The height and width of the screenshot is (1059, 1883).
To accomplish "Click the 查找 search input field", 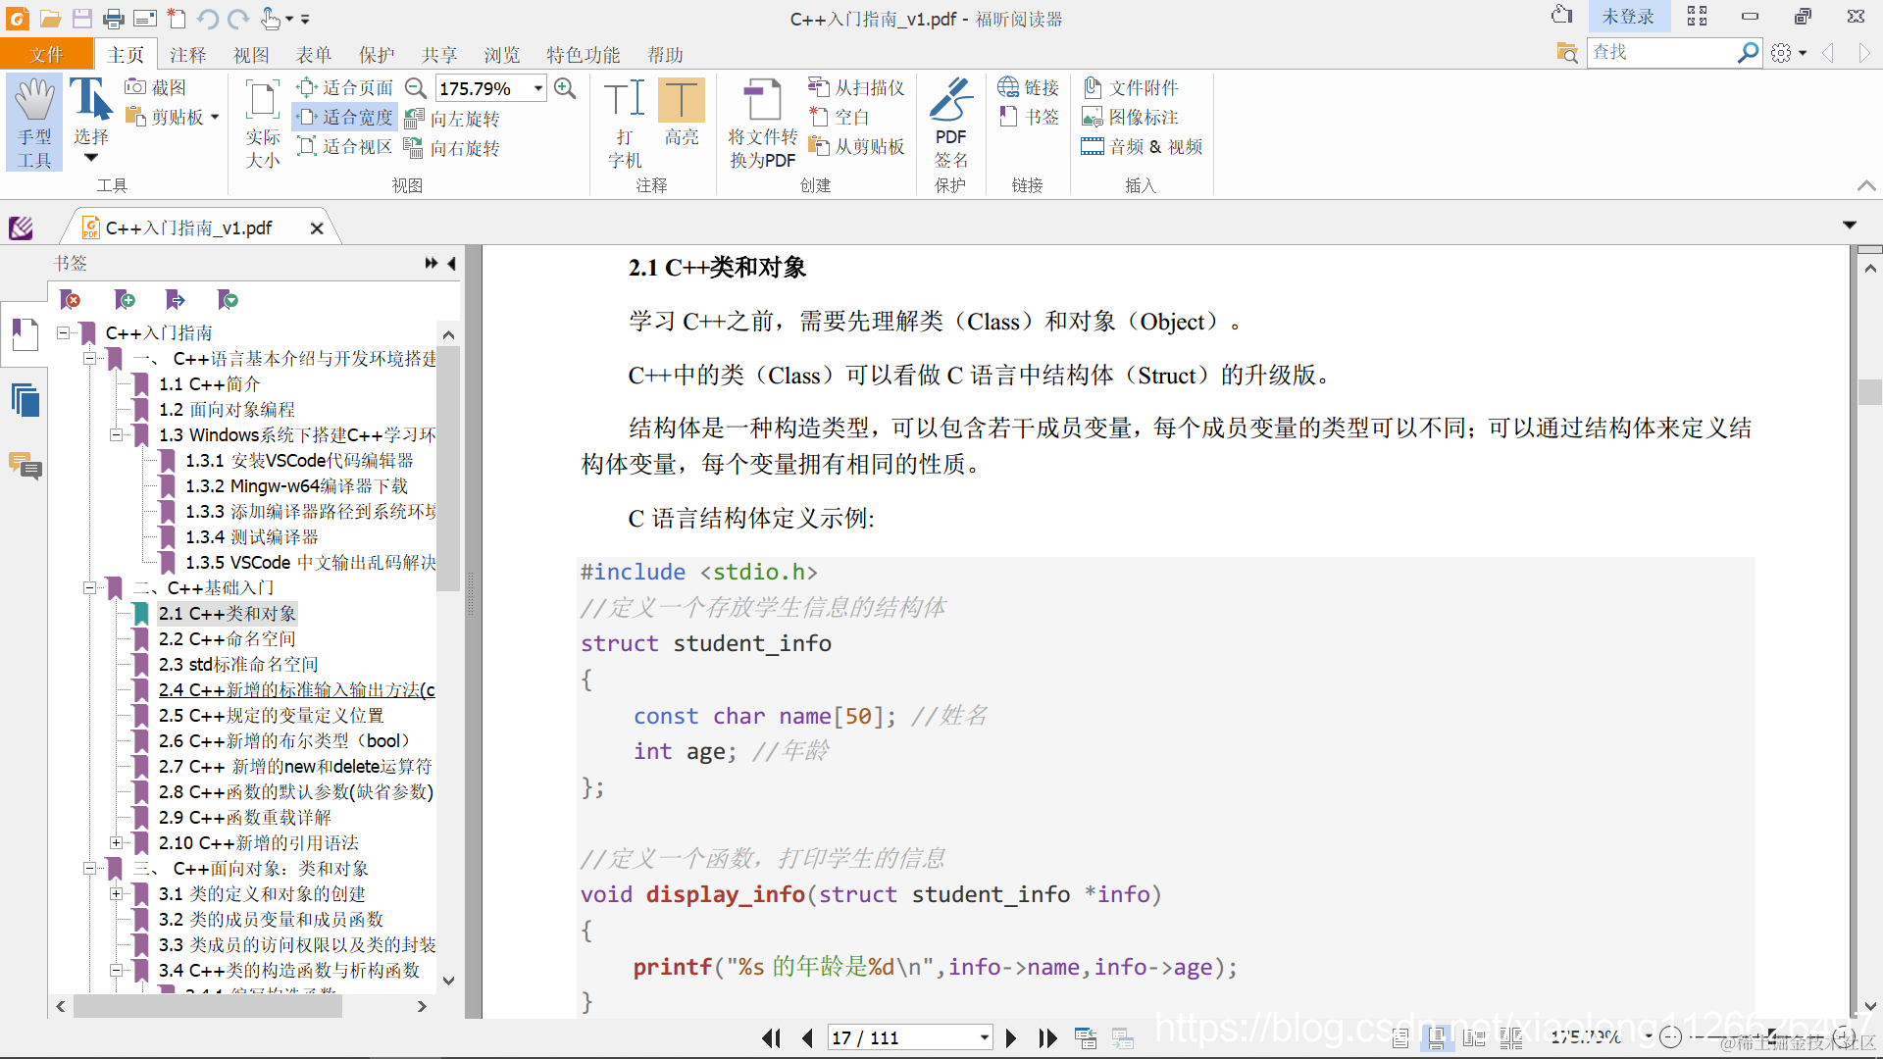I will point(1660,52).
